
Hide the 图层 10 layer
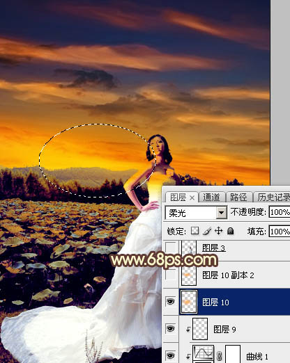pos(171,302)
